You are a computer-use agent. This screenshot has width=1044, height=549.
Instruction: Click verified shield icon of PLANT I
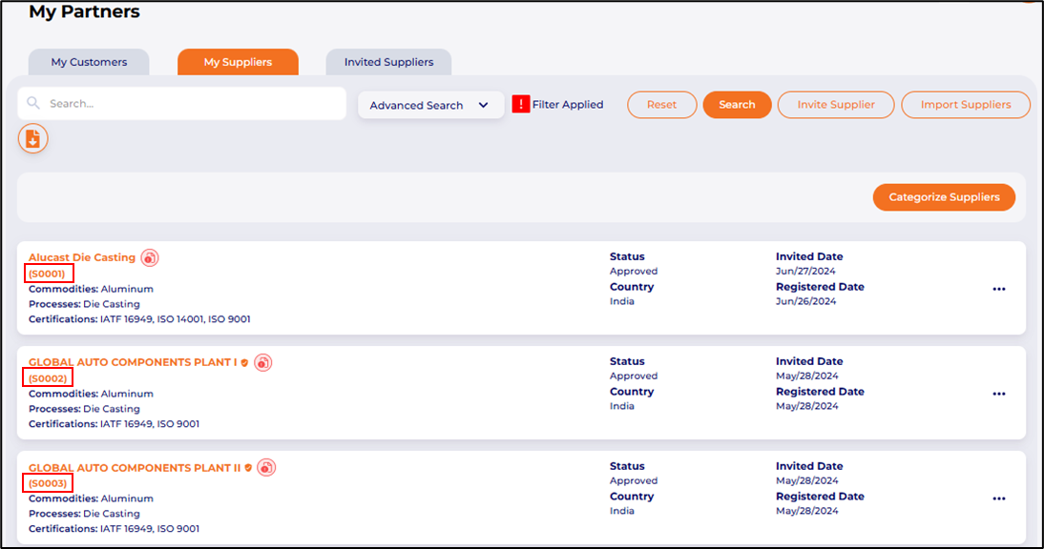click(245, 363)
